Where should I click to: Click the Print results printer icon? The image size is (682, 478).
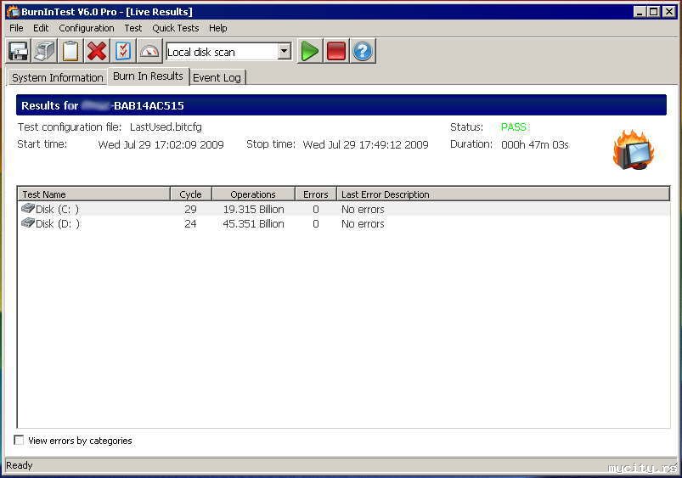click(x=44, y=51)
